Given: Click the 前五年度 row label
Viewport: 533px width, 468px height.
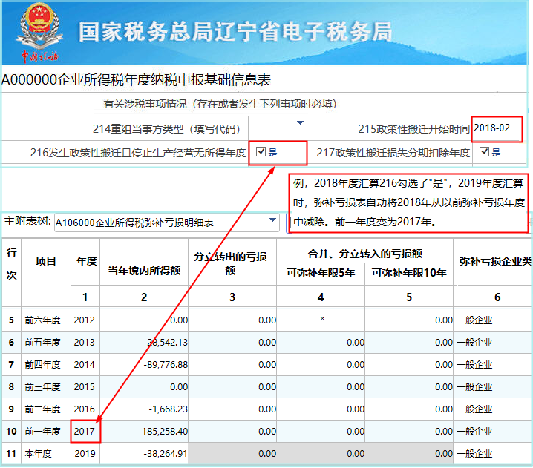Looking at the screenshot, I should 42,343.
